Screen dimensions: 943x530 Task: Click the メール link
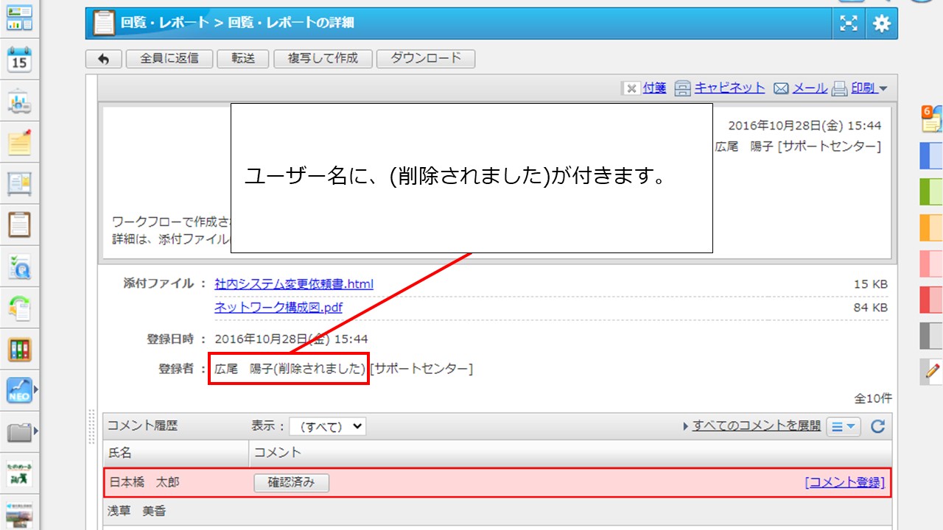810,88
